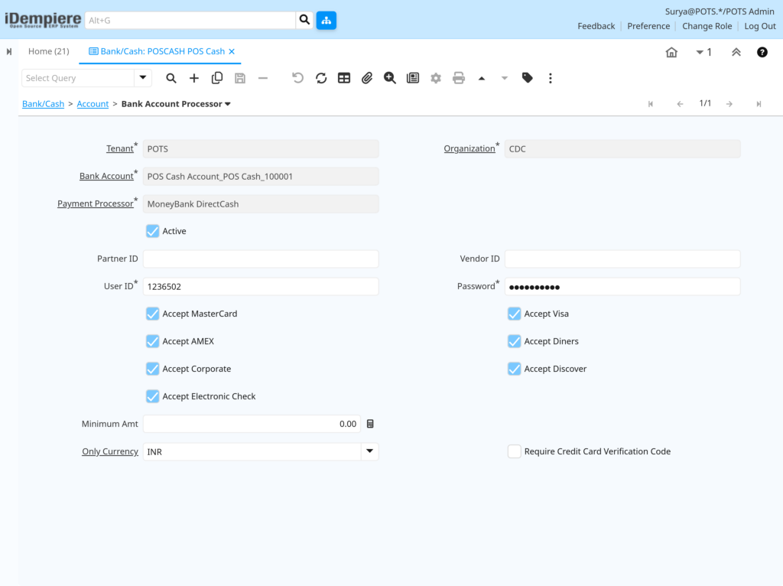Click the process gear icon
The image size is (783, 586).
[x=436, y=78]
